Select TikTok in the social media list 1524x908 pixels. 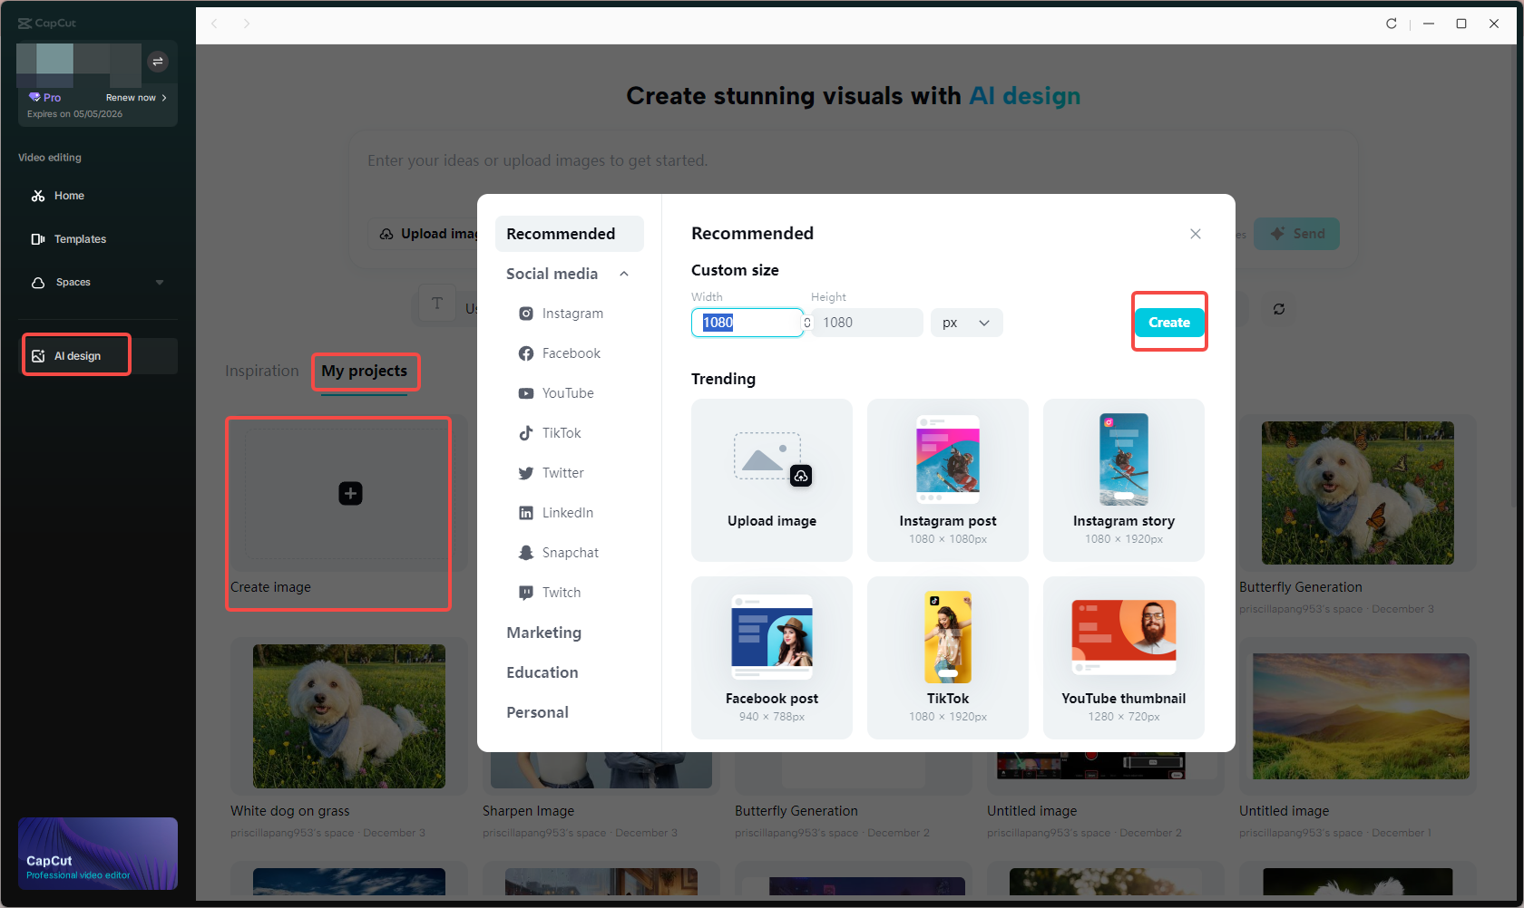[562, 432]
